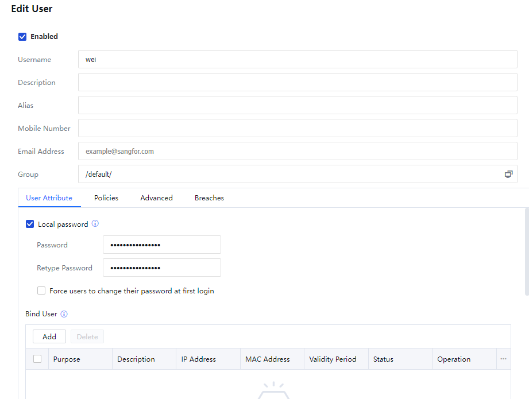
Task: Switch to the Policies tab
Action: tap(106, 198)
